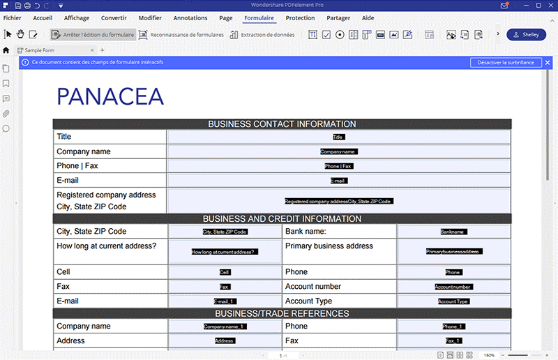Open a new tab with plus
The height and width of the screenshot is (360, 558).
pyautogui.click(x=102, y=50)
